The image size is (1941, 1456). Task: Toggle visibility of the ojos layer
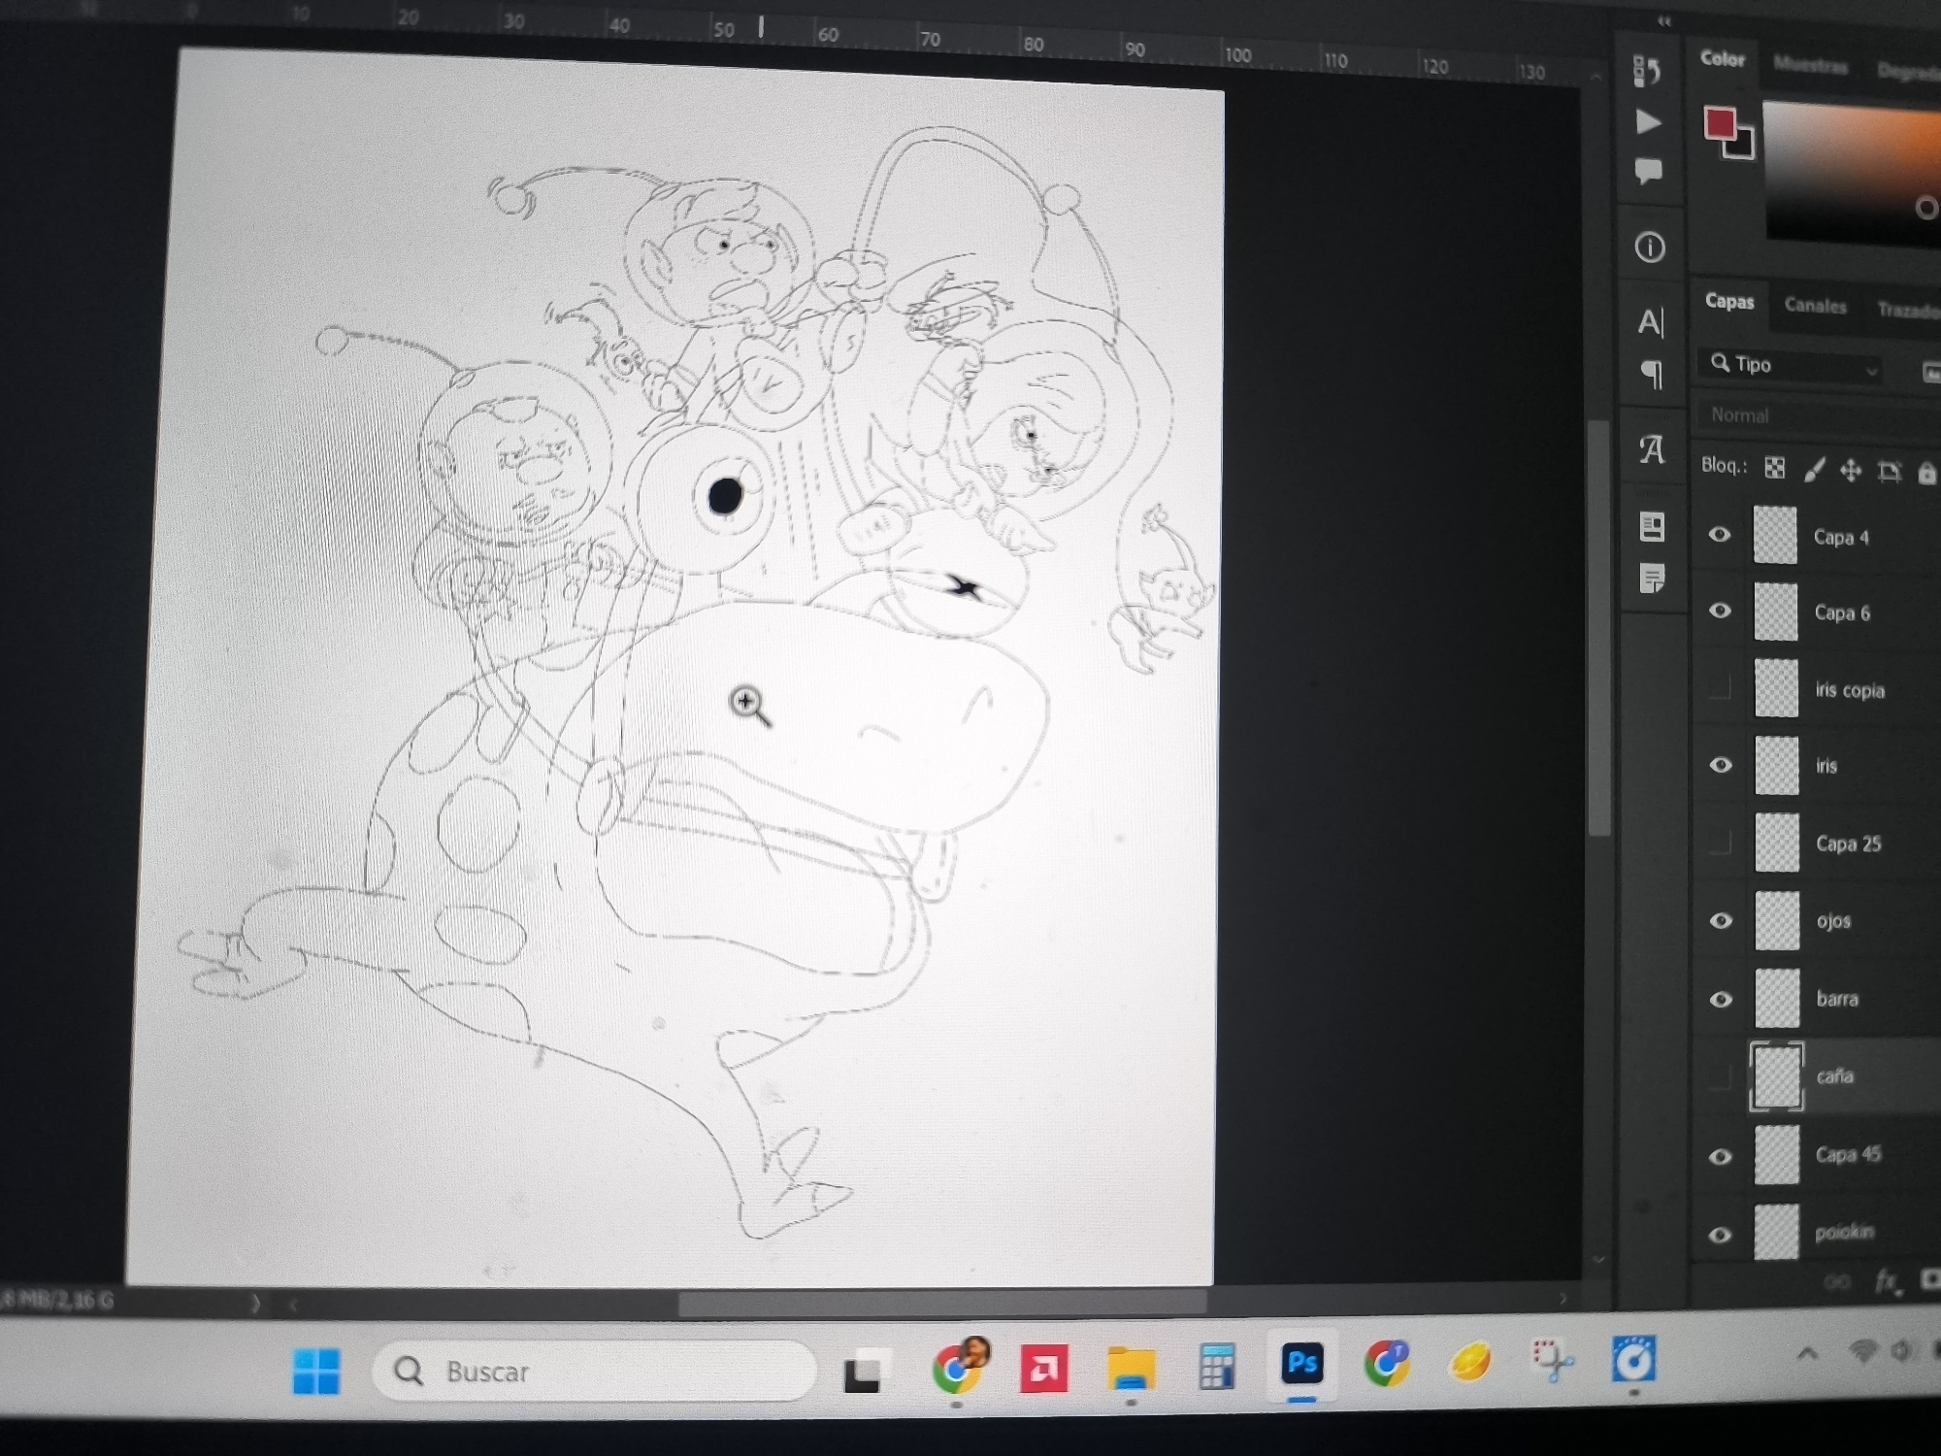1721,920
